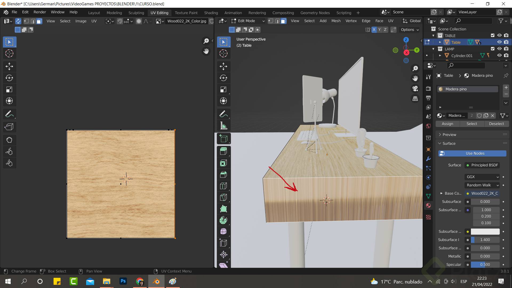Select the Rip Region tool in UV editor
512x288 pixels.
click(9, 127)
